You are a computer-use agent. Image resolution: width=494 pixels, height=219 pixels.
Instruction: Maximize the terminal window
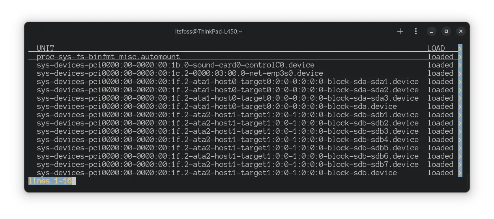(446, 31)
